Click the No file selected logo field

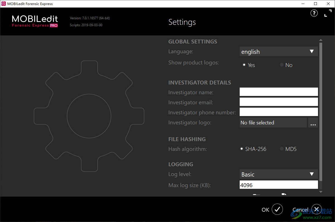pyautogui.click(x=273, y=123)
